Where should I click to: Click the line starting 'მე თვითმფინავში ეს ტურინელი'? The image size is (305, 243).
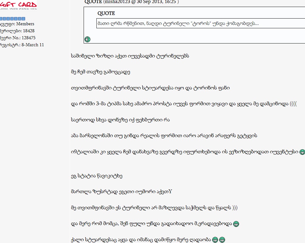click(x=154, y=208)
